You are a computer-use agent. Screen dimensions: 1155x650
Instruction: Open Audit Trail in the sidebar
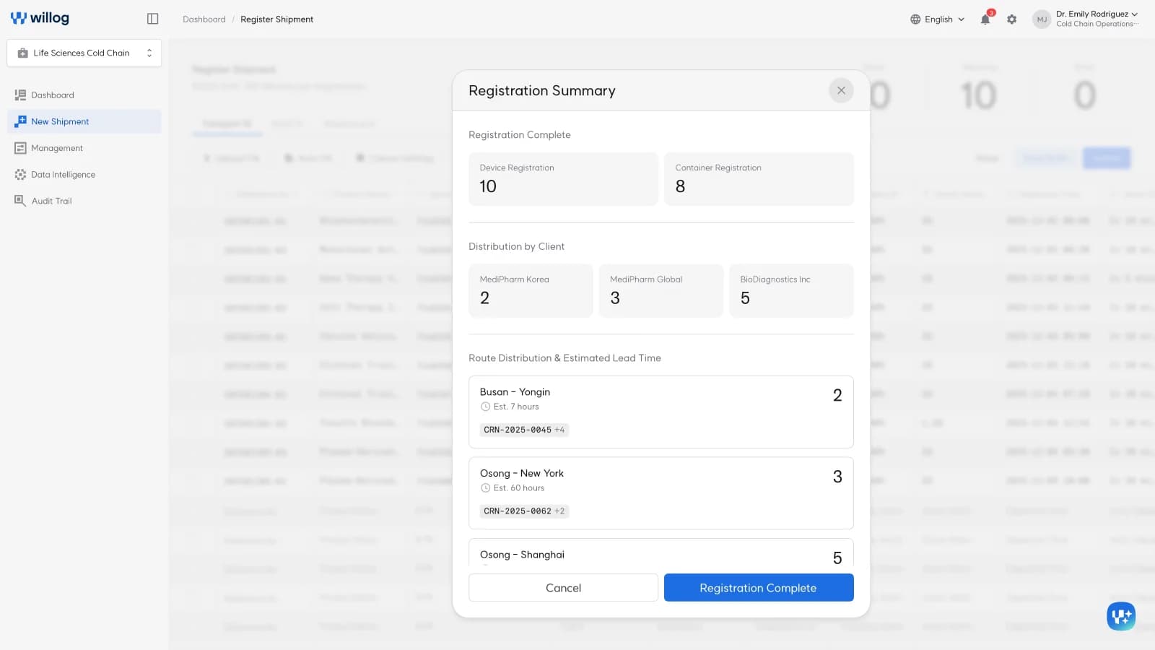coord(84,201)
